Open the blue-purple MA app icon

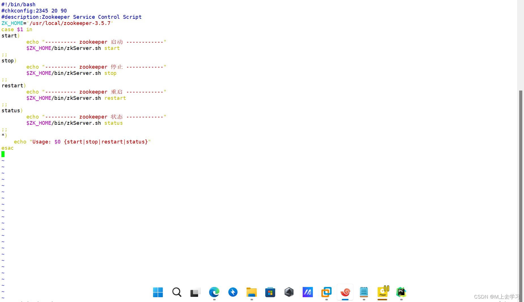307,292
